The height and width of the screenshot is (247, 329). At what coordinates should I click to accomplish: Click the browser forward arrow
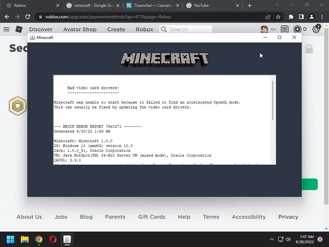[17, 17]
